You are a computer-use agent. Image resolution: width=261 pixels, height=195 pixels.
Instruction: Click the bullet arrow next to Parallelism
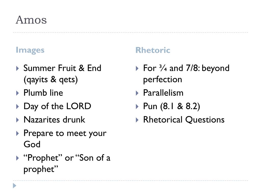coord(137,93)
